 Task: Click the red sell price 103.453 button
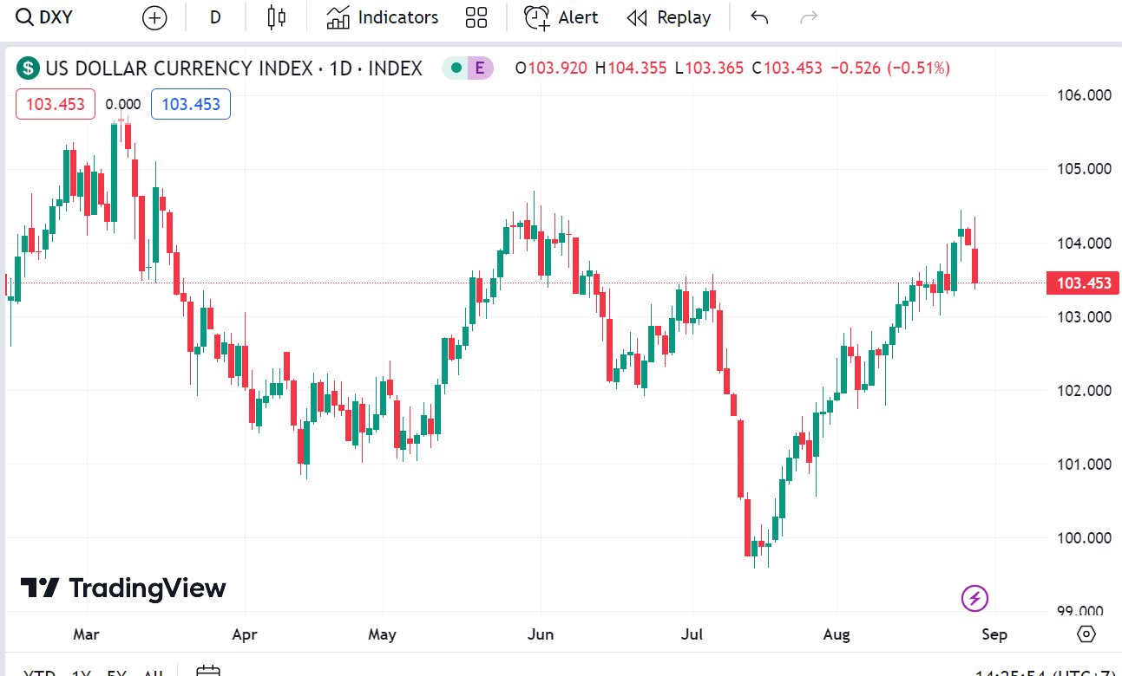[56, 104]
